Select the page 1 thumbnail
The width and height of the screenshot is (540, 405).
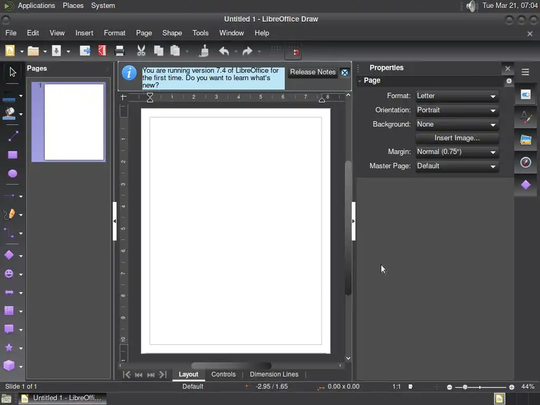click(69, 122)
